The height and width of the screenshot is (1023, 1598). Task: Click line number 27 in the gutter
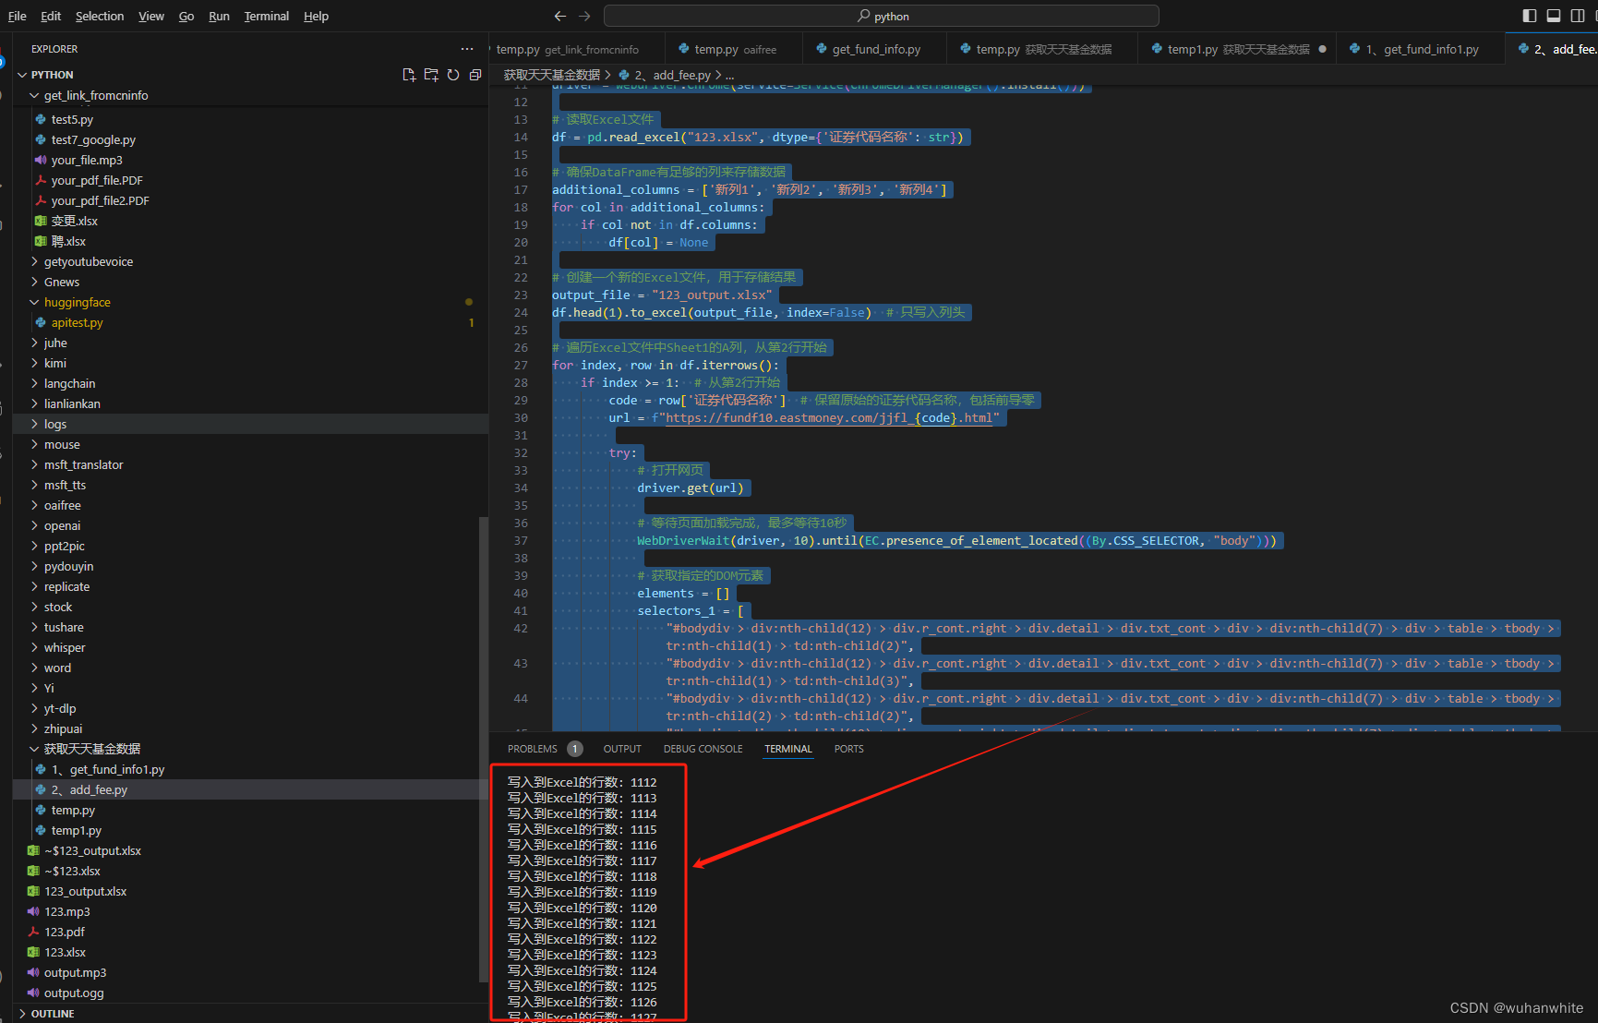coord(521,365)
